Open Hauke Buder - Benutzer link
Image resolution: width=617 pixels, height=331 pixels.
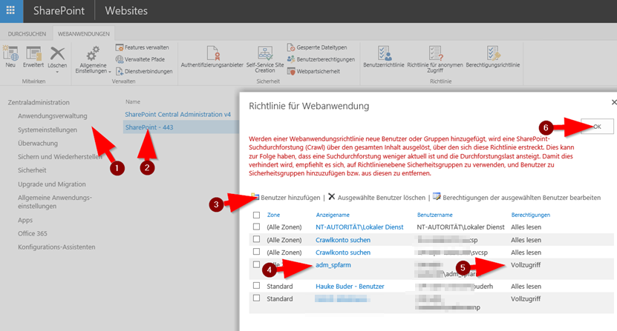(350, 287)
